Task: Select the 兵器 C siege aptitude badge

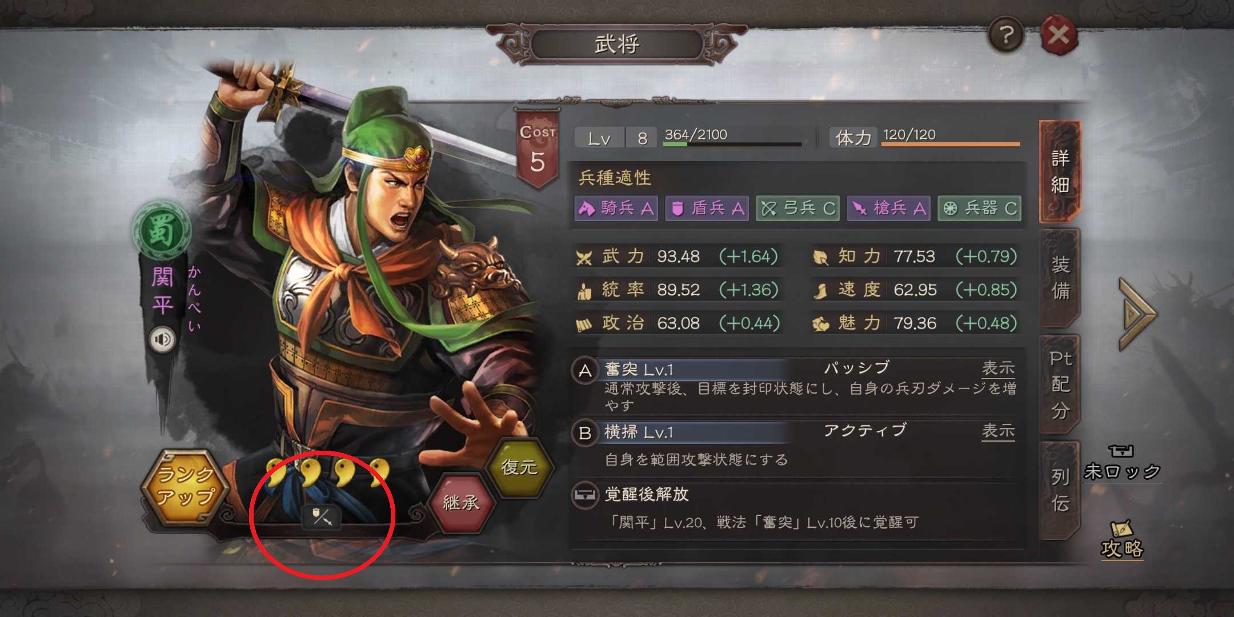Action: (979, 209)
